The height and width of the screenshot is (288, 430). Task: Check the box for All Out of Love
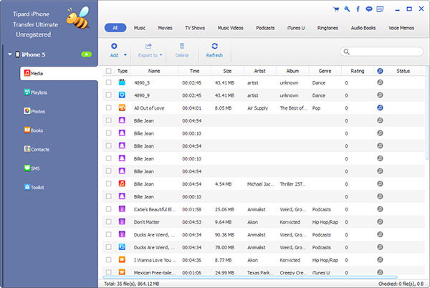[109, 107]
